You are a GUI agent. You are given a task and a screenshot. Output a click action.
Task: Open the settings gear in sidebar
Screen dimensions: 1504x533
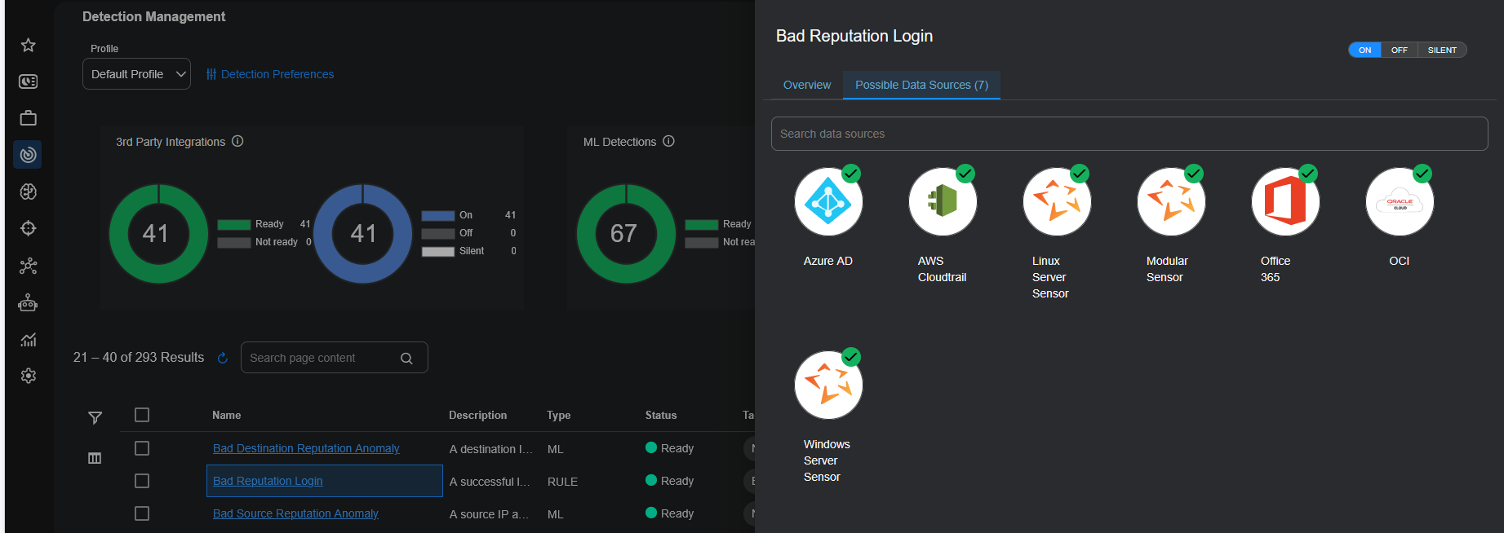pos(29,376)
